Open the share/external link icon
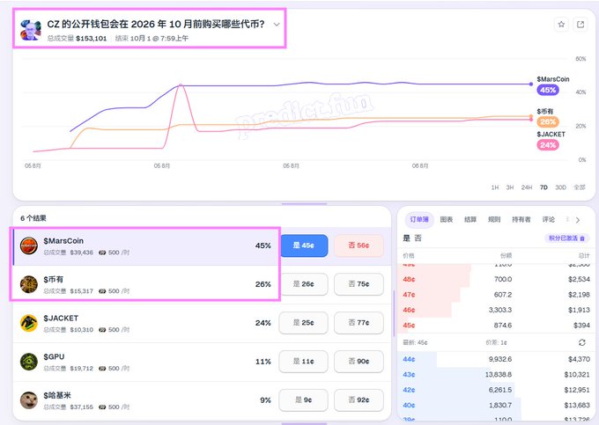Screen dimensions: 599x425 [581, 25]
